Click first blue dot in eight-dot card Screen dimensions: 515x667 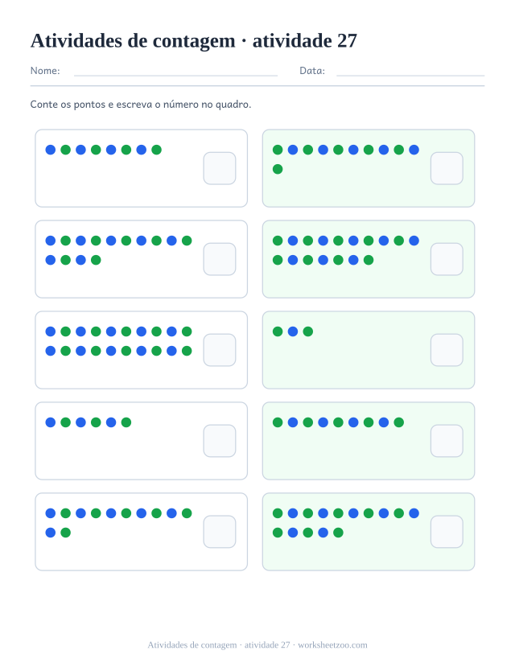(51, 150)
